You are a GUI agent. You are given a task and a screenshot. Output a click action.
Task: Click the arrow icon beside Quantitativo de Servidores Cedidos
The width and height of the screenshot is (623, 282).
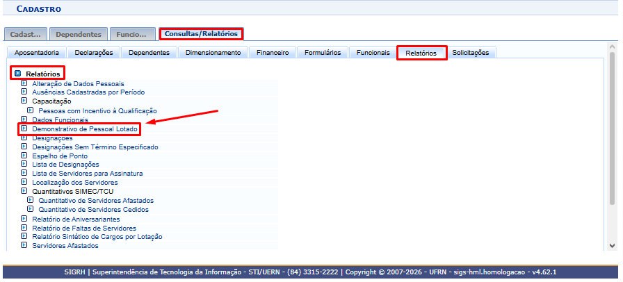pyautogui.click(x=30, y=209)
